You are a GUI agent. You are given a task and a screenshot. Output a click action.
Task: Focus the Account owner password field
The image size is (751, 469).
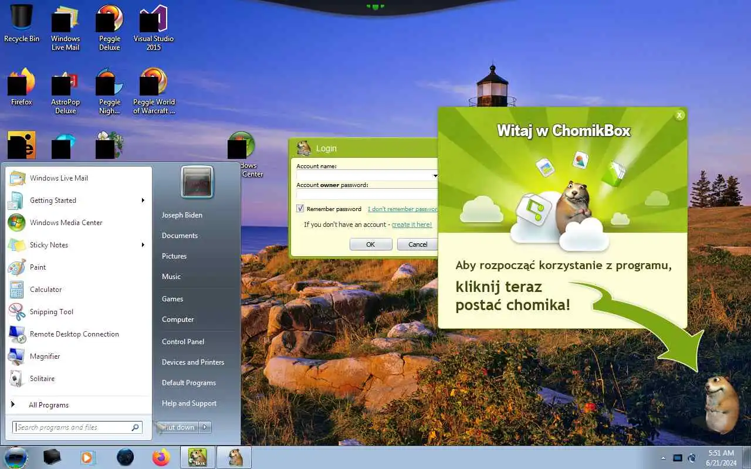367,194
